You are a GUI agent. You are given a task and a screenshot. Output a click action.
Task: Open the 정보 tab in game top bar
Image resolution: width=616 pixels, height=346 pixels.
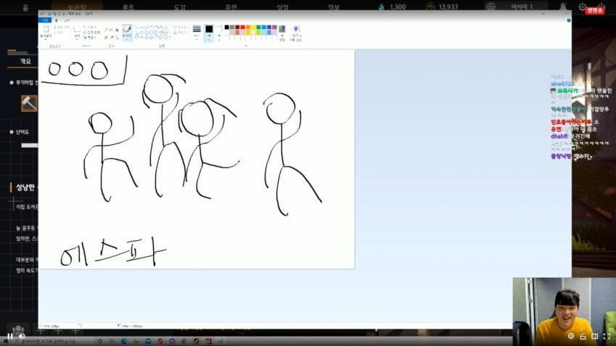pos(334,7)
